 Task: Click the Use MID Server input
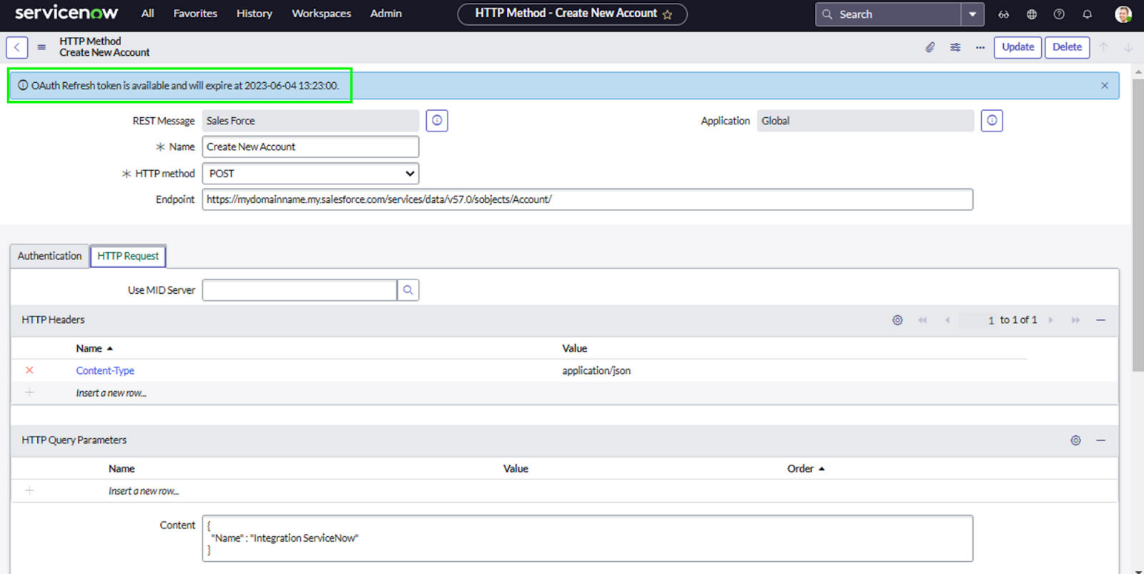point(300,290)
